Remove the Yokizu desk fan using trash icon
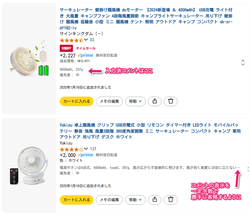This screenshot has height=215, width=250. click(170, 200)
